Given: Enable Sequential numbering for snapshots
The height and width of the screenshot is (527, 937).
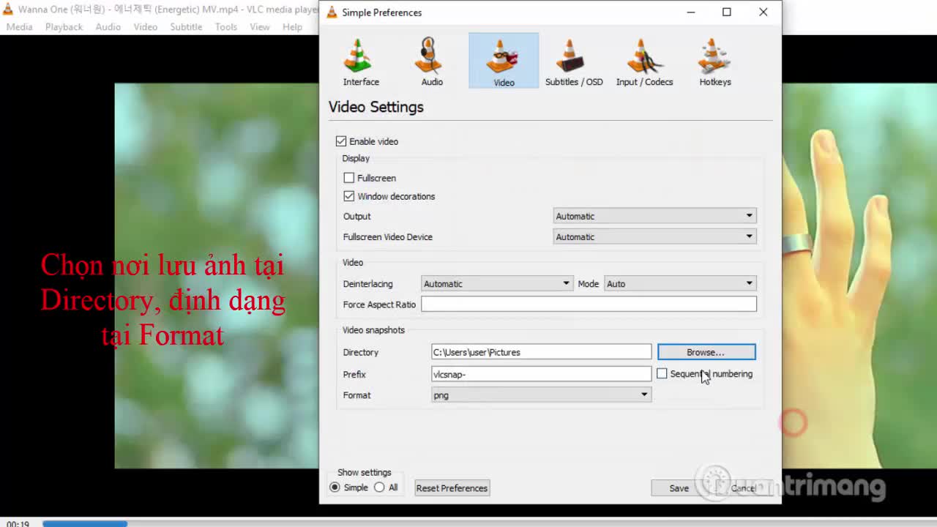Looking at the screenshot, I should pyautogui.click(x=662, y=373).
